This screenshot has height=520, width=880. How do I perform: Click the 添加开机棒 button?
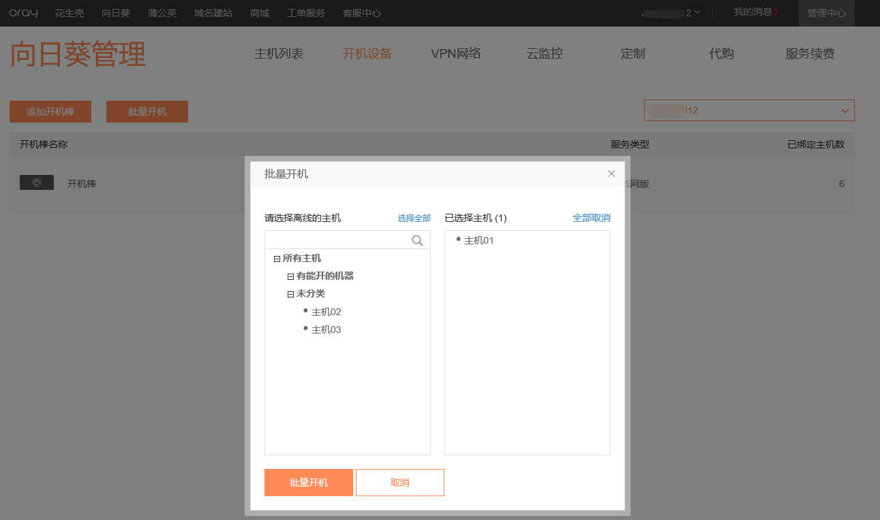(50, 112)
